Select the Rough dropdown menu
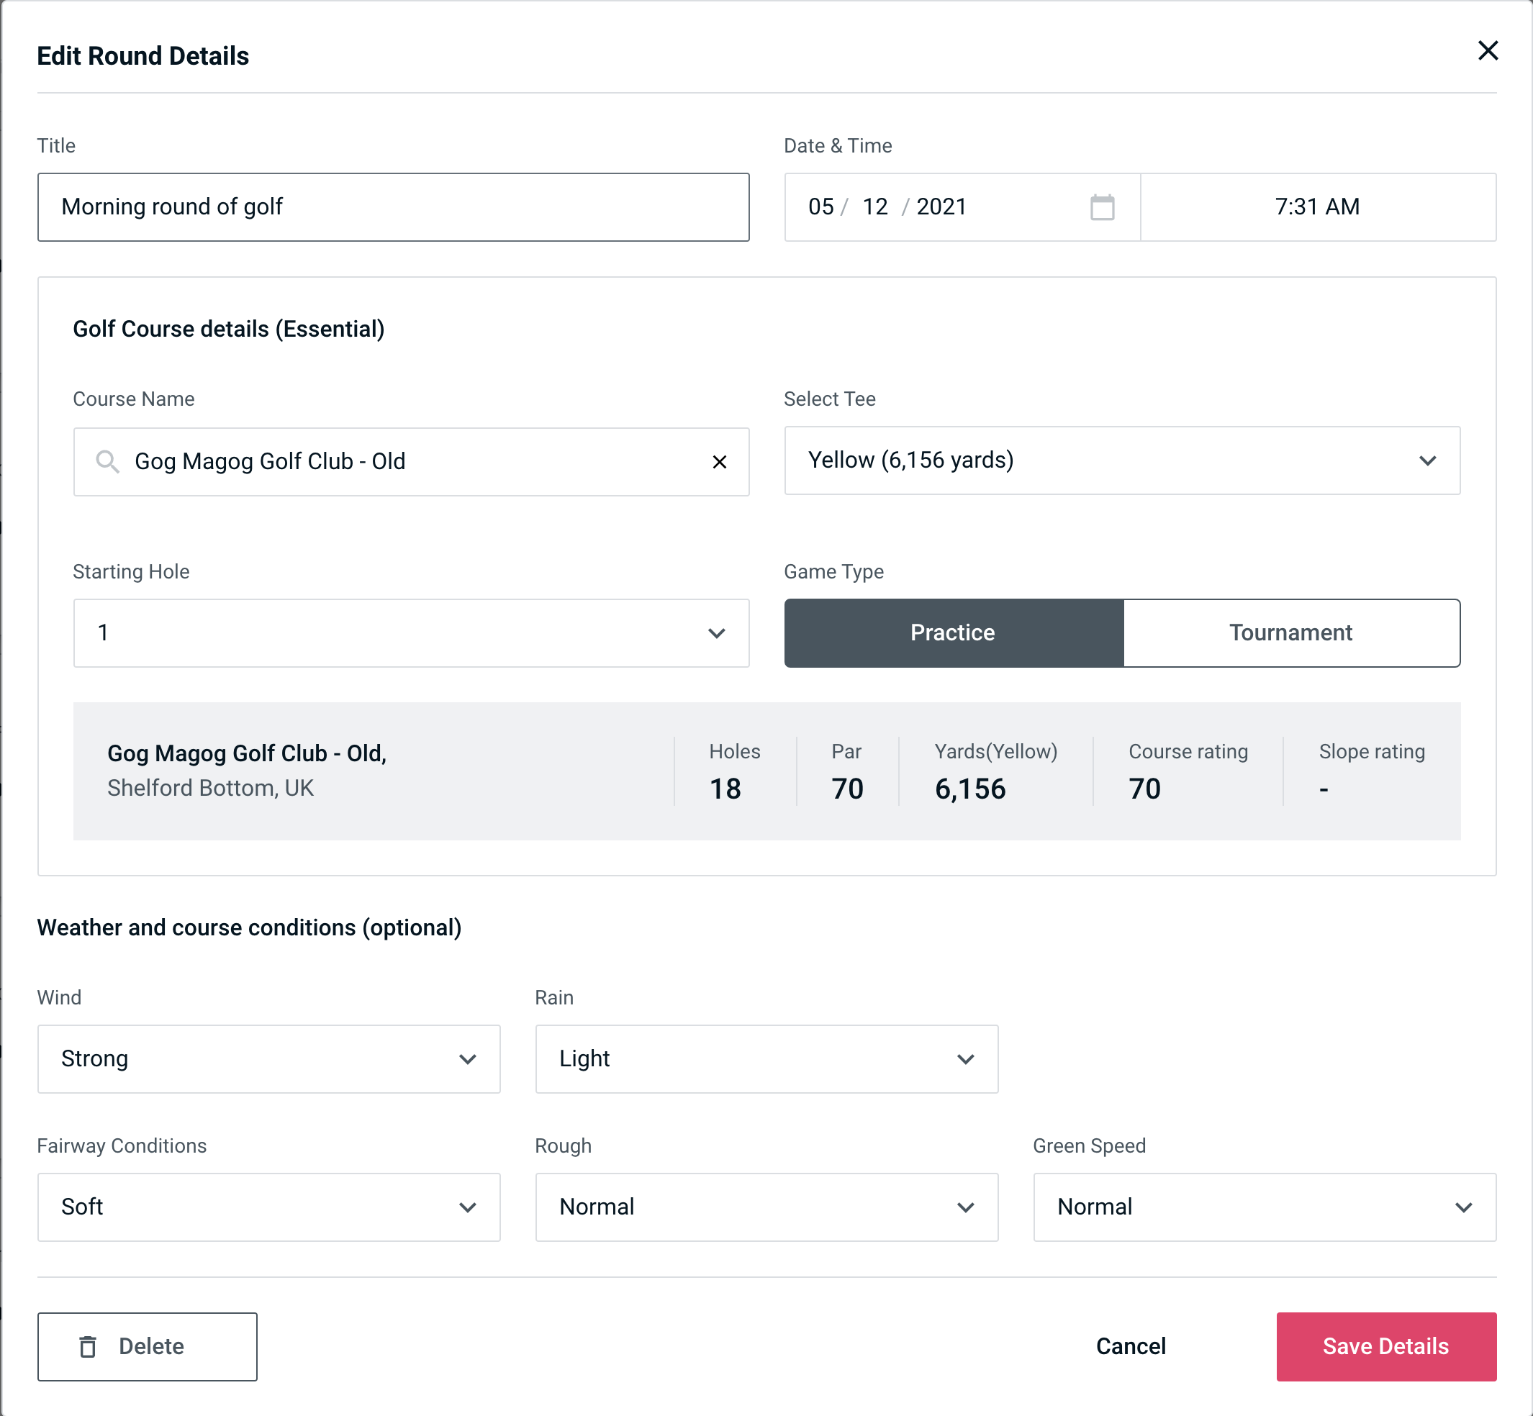 coord(766,1207)
